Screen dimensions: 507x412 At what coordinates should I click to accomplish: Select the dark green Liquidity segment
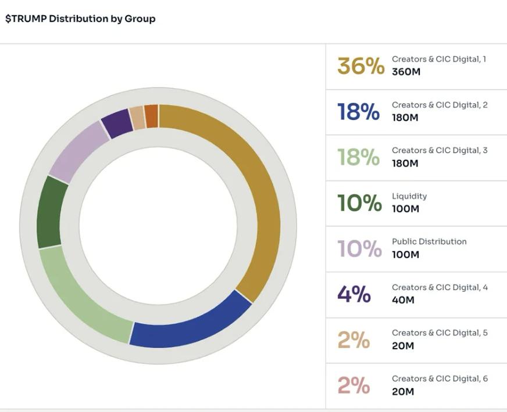tap(49, 212)
